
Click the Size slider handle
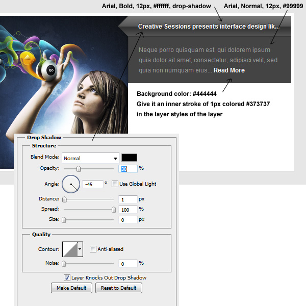(64, 220)
